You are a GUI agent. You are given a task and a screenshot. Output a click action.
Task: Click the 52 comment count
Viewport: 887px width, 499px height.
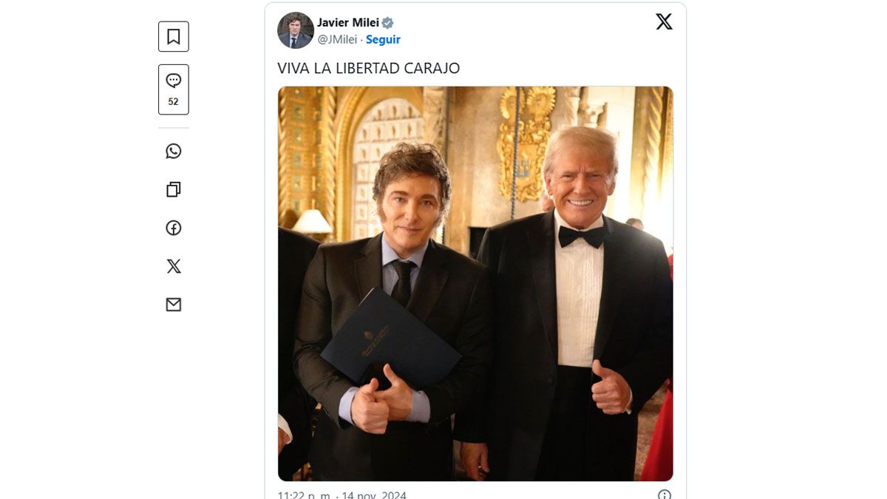(x=174, y=102)
